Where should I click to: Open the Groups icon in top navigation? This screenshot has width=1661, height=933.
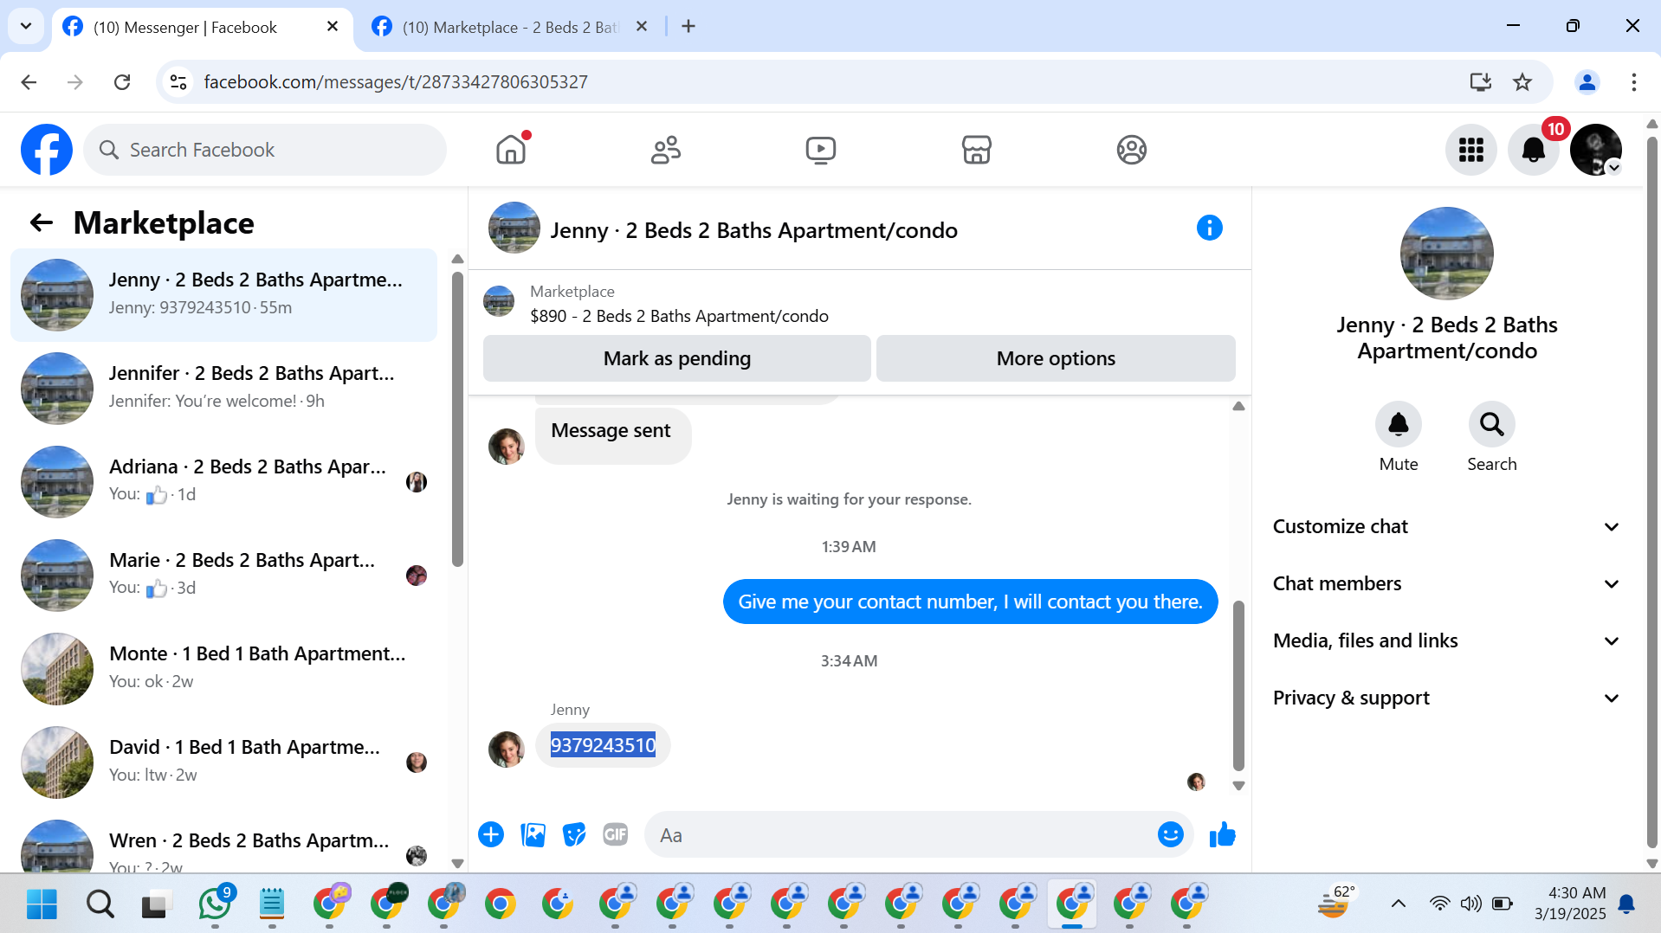1131,150
